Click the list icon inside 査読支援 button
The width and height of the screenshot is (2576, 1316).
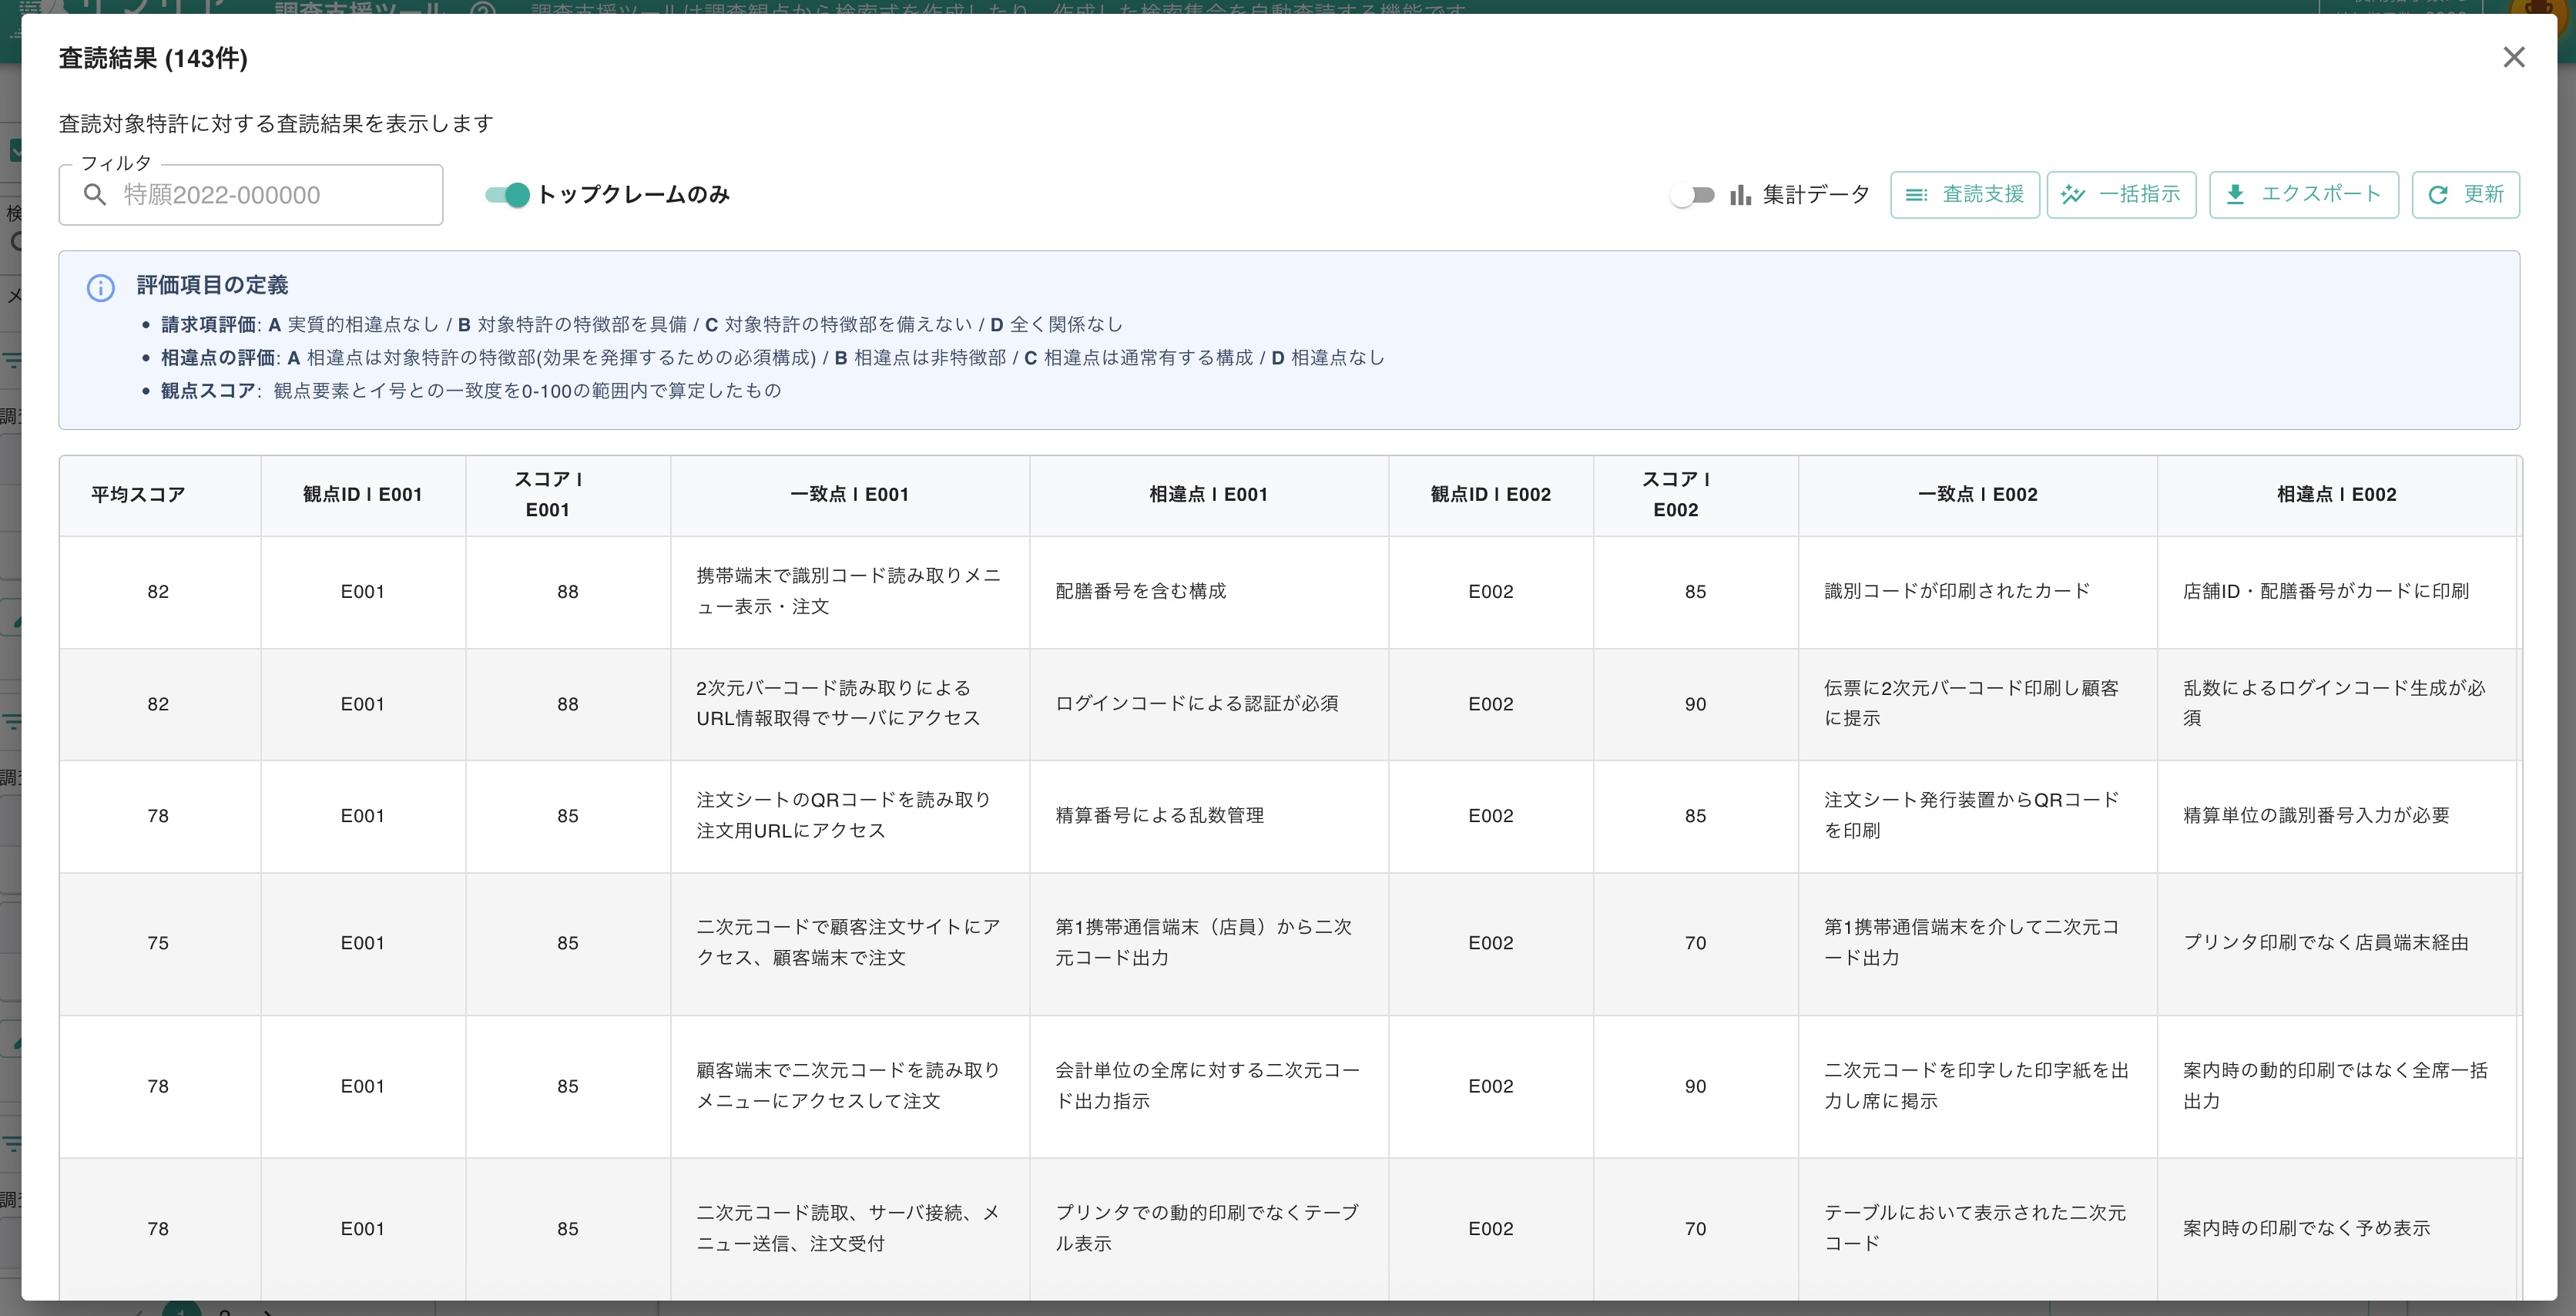click(1916, 195)
